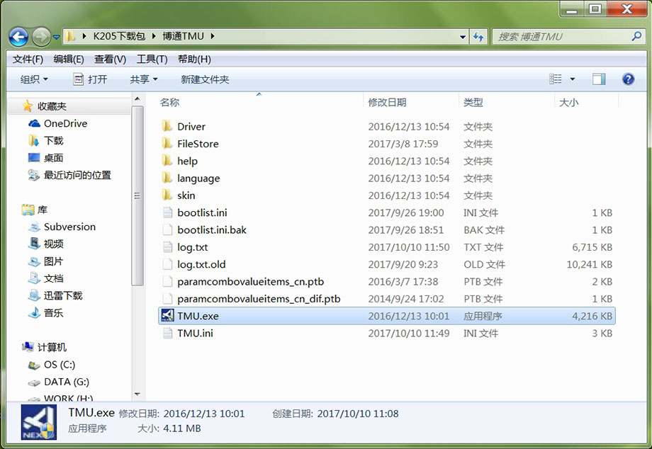The image size is (652, 449).
Task: Expand the 组织 dropdown menu
Action: click(x=34, y=79)
